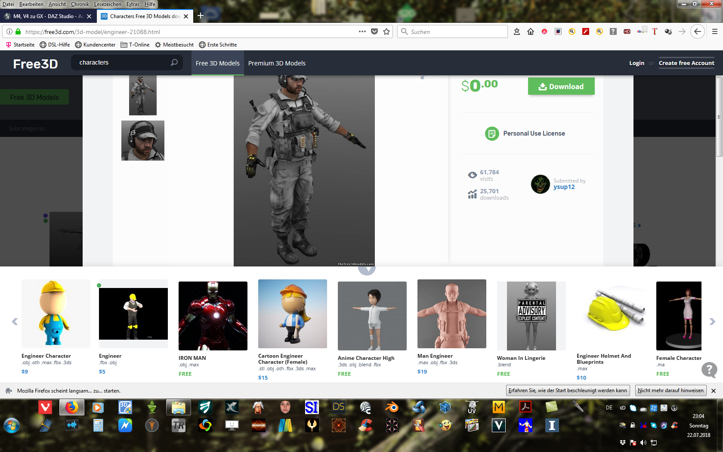Click the Firefox home icon
Viewport: 723px width, 452px height.
531,31
